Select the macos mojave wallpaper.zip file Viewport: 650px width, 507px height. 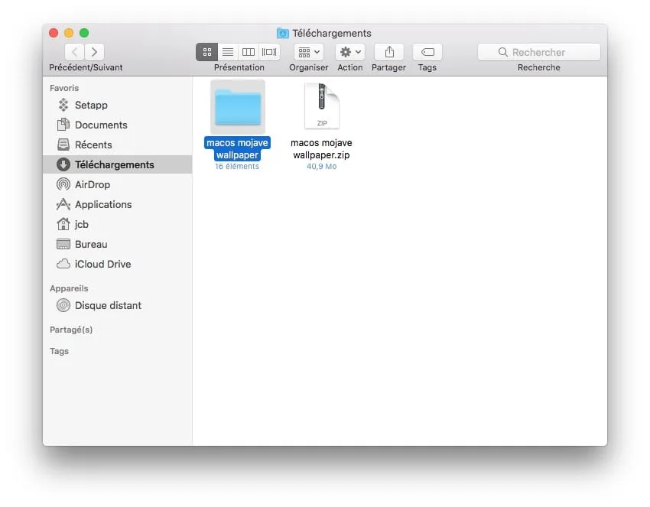tap(321, 107)
